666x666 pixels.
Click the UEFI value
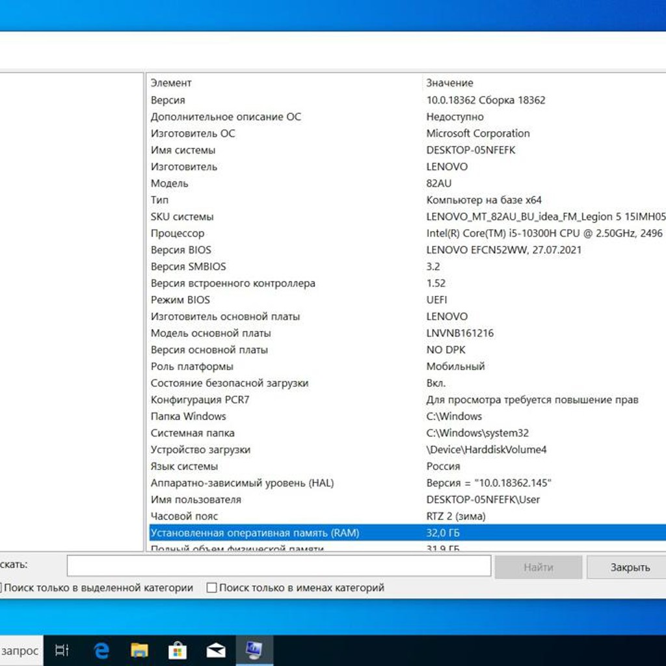click(x=436, y=300)
